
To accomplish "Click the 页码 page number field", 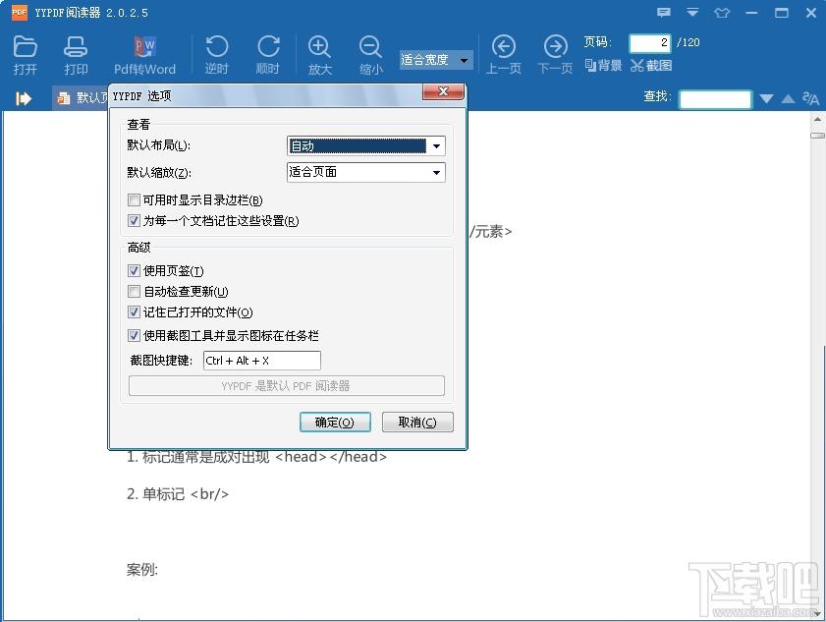I will pyautogui.click(x=650, y=42).
